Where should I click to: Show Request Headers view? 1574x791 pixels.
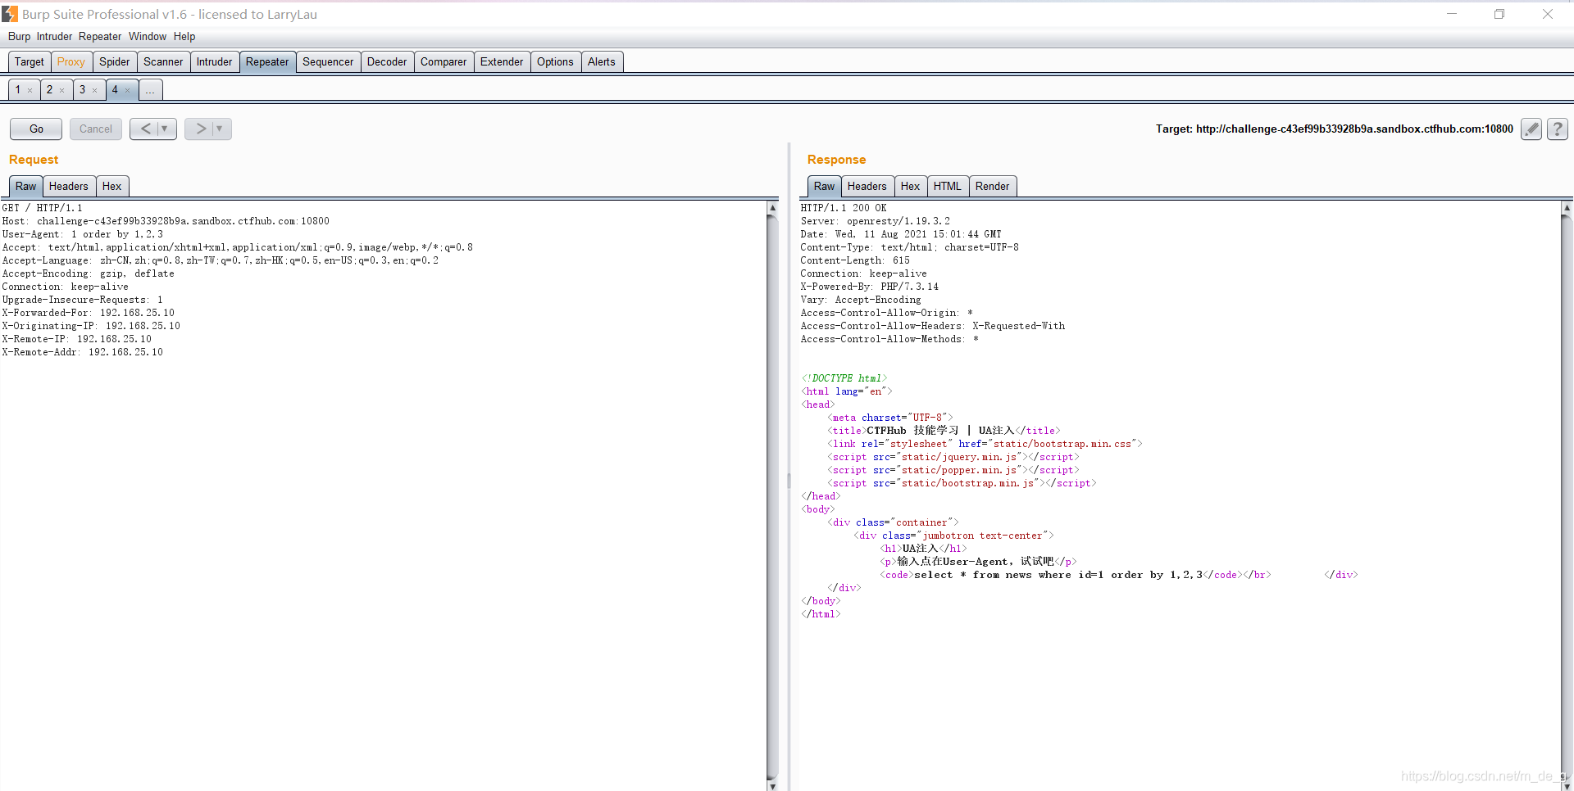(69, 186)
